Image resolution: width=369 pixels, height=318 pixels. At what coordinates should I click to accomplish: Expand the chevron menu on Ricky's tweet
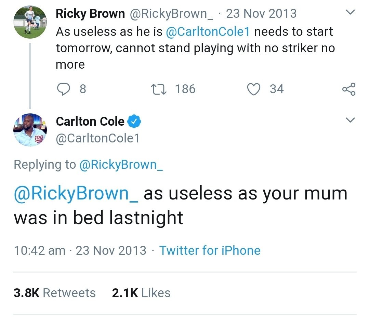click(x=350, y=13)
